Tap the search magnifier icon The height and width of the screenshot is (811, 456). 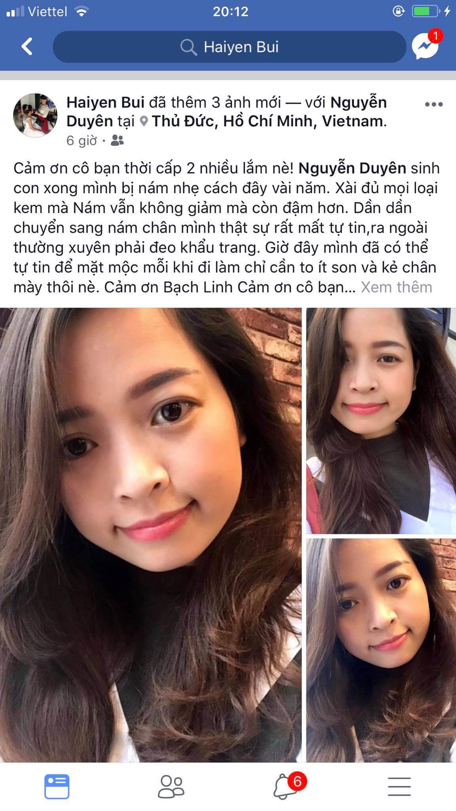coord(188,47)
